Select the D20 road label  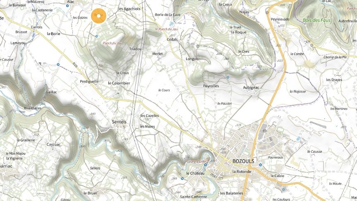pyautogui.click(x=75, y=65)
